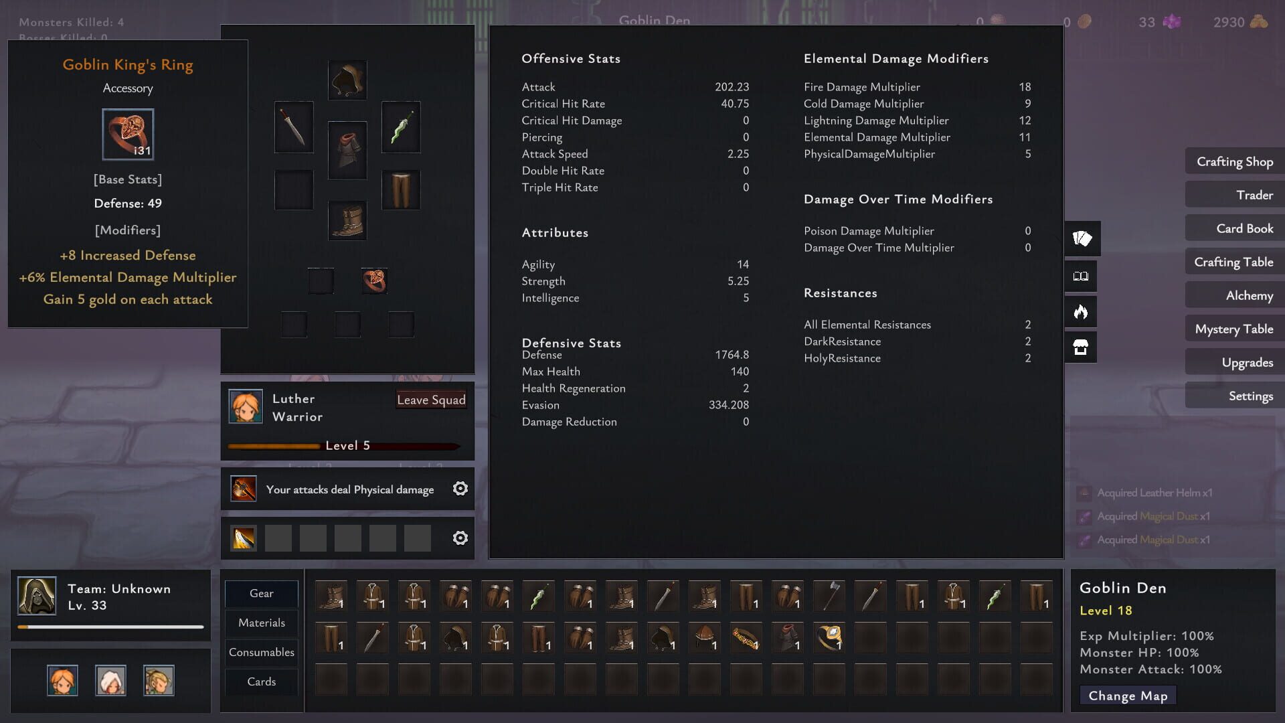Open attack damage settings via its gear icon
This screenshot has width=1285, height=723.
[x=460, y=489]
